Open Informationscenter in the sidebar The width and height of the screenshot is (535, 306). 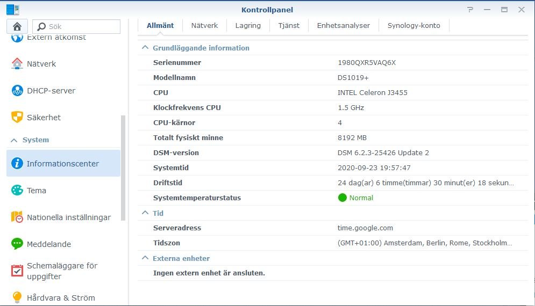pos(63,164)
